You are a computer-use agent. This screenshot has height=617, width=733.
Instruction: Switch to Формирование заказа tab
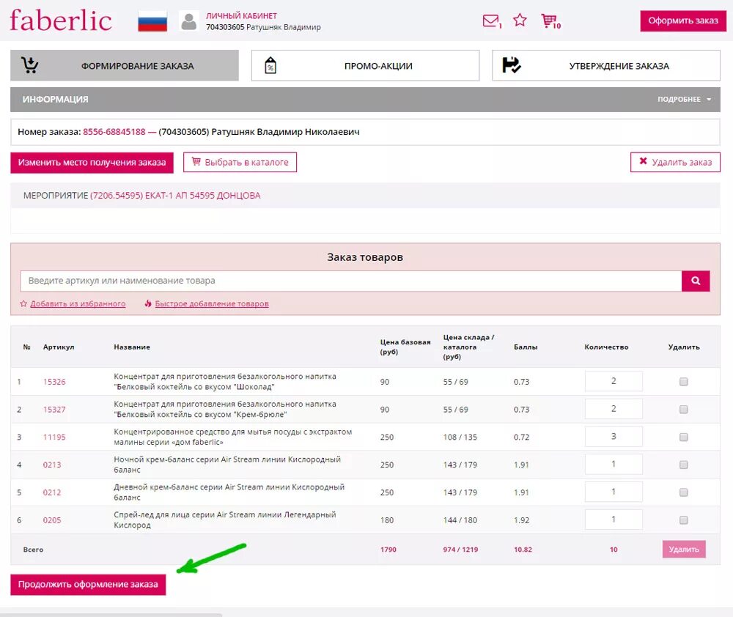coord(125,65)
